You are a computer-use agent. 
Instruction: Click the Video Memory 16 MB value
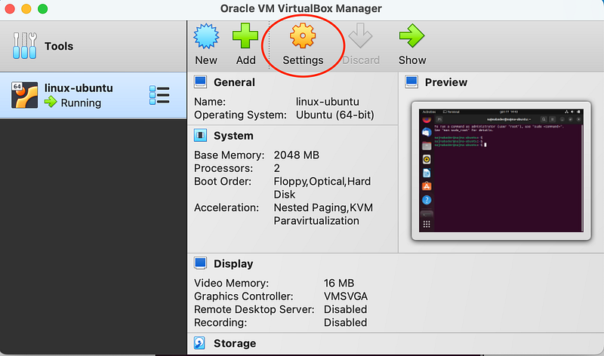pos(339,284)
